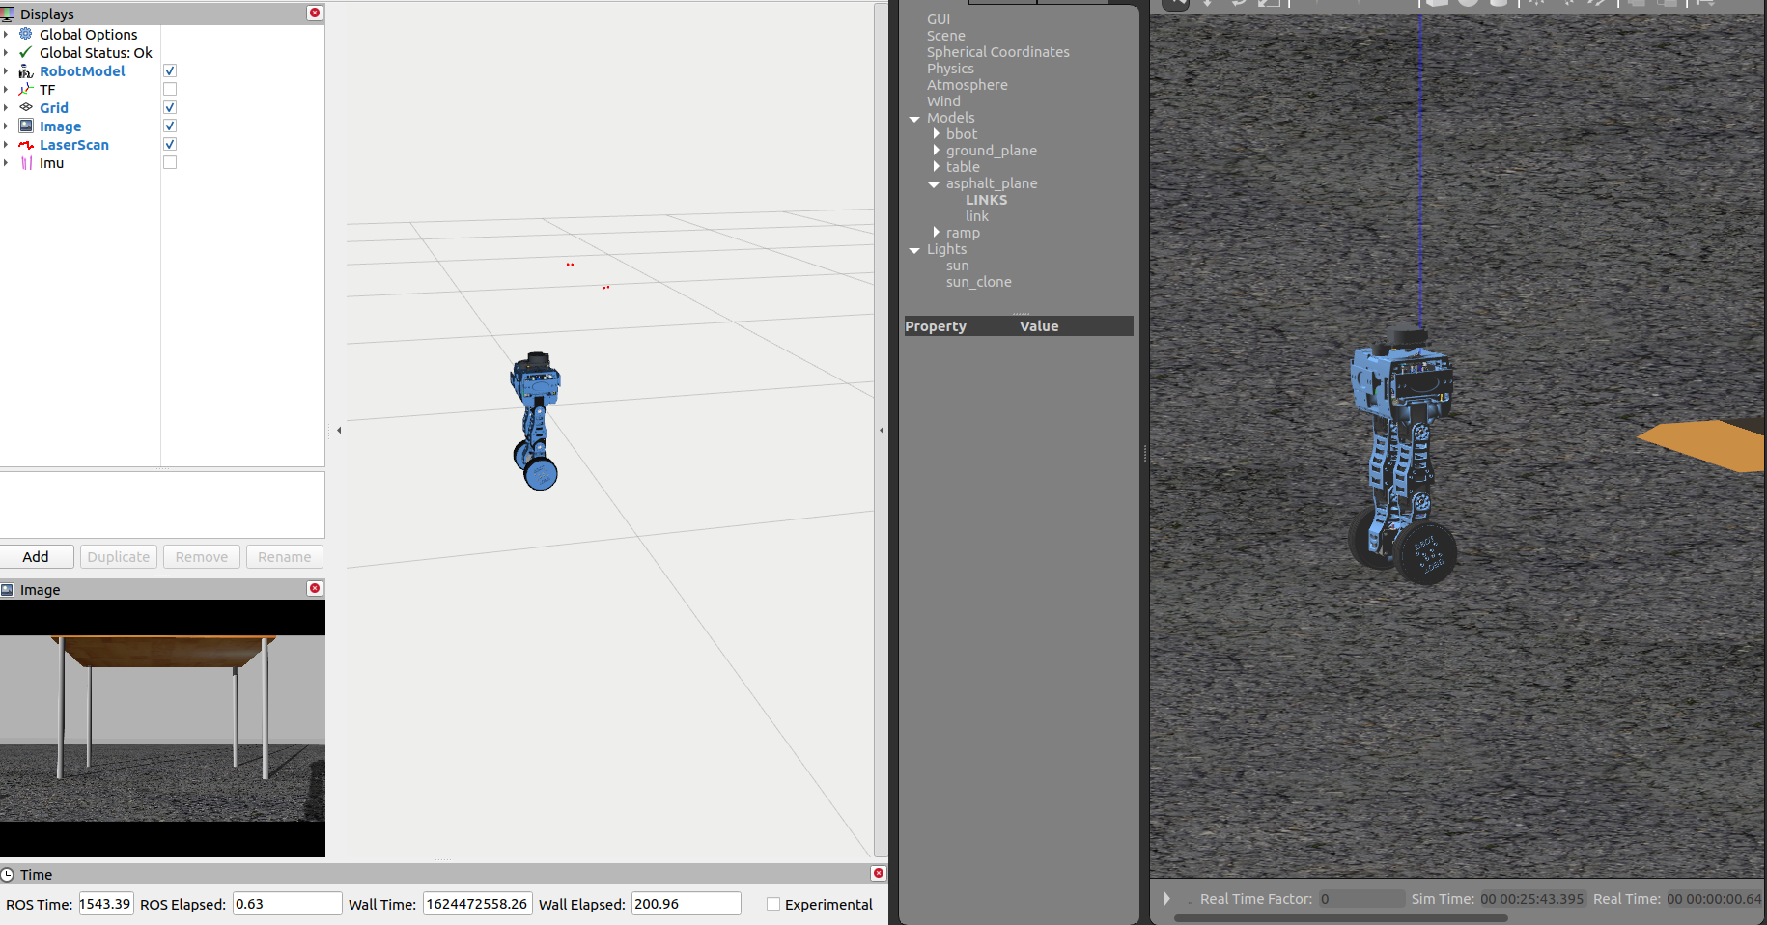Click the RobotModel display icon
The image size is (1767, 925).
click(26, 71)
